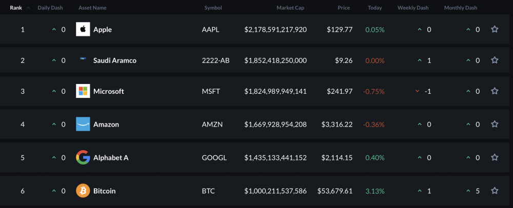
Task: Click the Alphabet A Google logo
Action: coord(83,157)
